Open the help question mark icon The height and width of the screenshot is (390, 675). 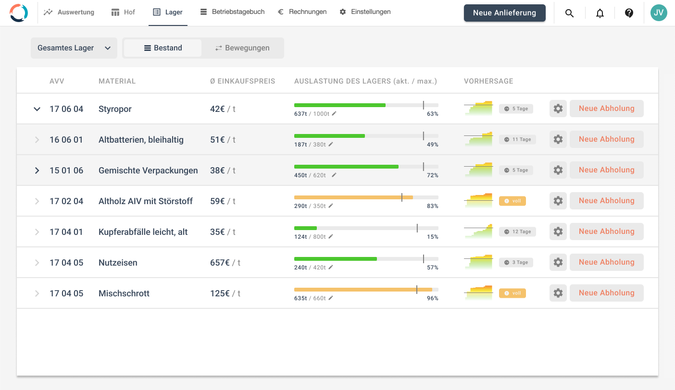629,13
